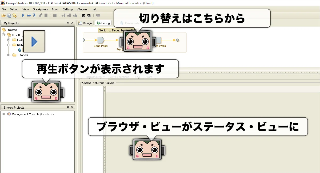Screen dimensions: 320x173
Task: Click the grey Stop square toolbar icon
Action: pos(55,15)
